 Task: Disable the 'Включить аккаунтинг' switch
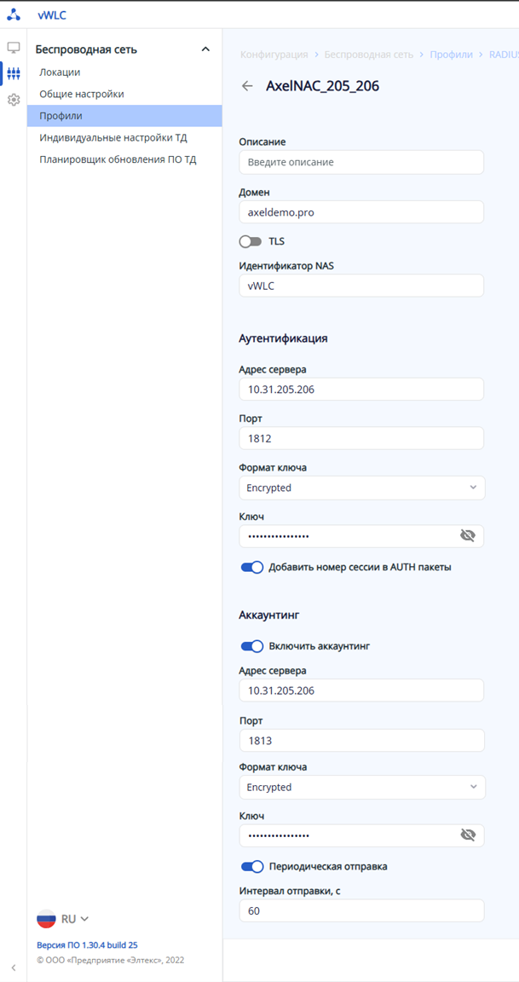[x=252, y=646]
